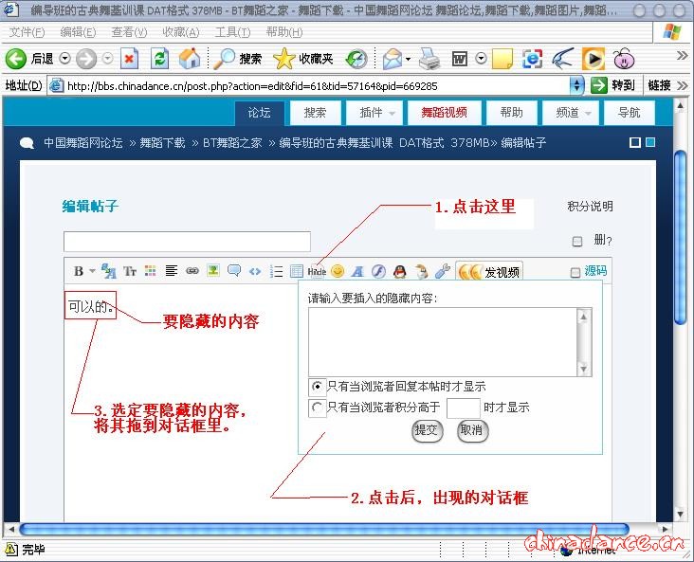This screenshot has width=694, height=562.
Task: Expand the Back button history dropdown arrow
Action: click(65, 59)
